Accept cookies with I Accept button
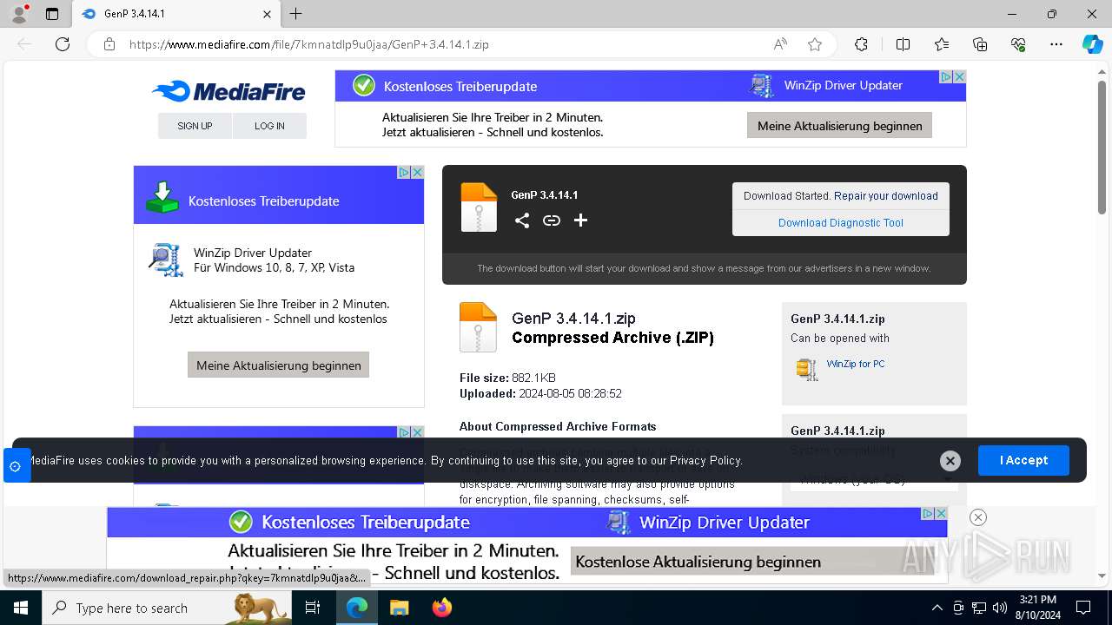The height and width of the screenshot is (625, 1112). (x=1023, y=461)
